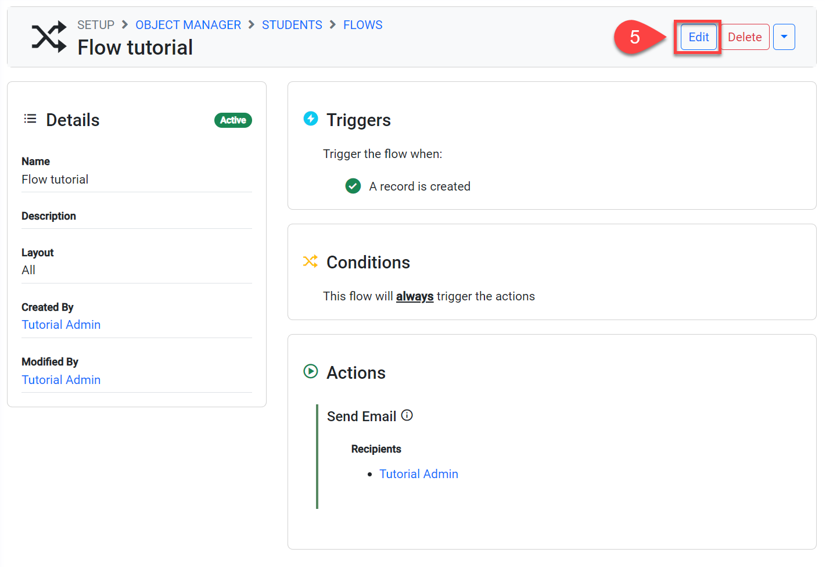Navigate to Students breadcrumb

[x=292, y=25]
